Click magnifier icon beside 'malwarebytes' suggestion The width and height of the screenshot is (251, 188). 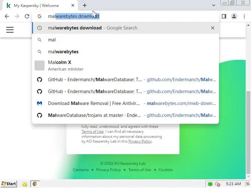tap(40, 52)
